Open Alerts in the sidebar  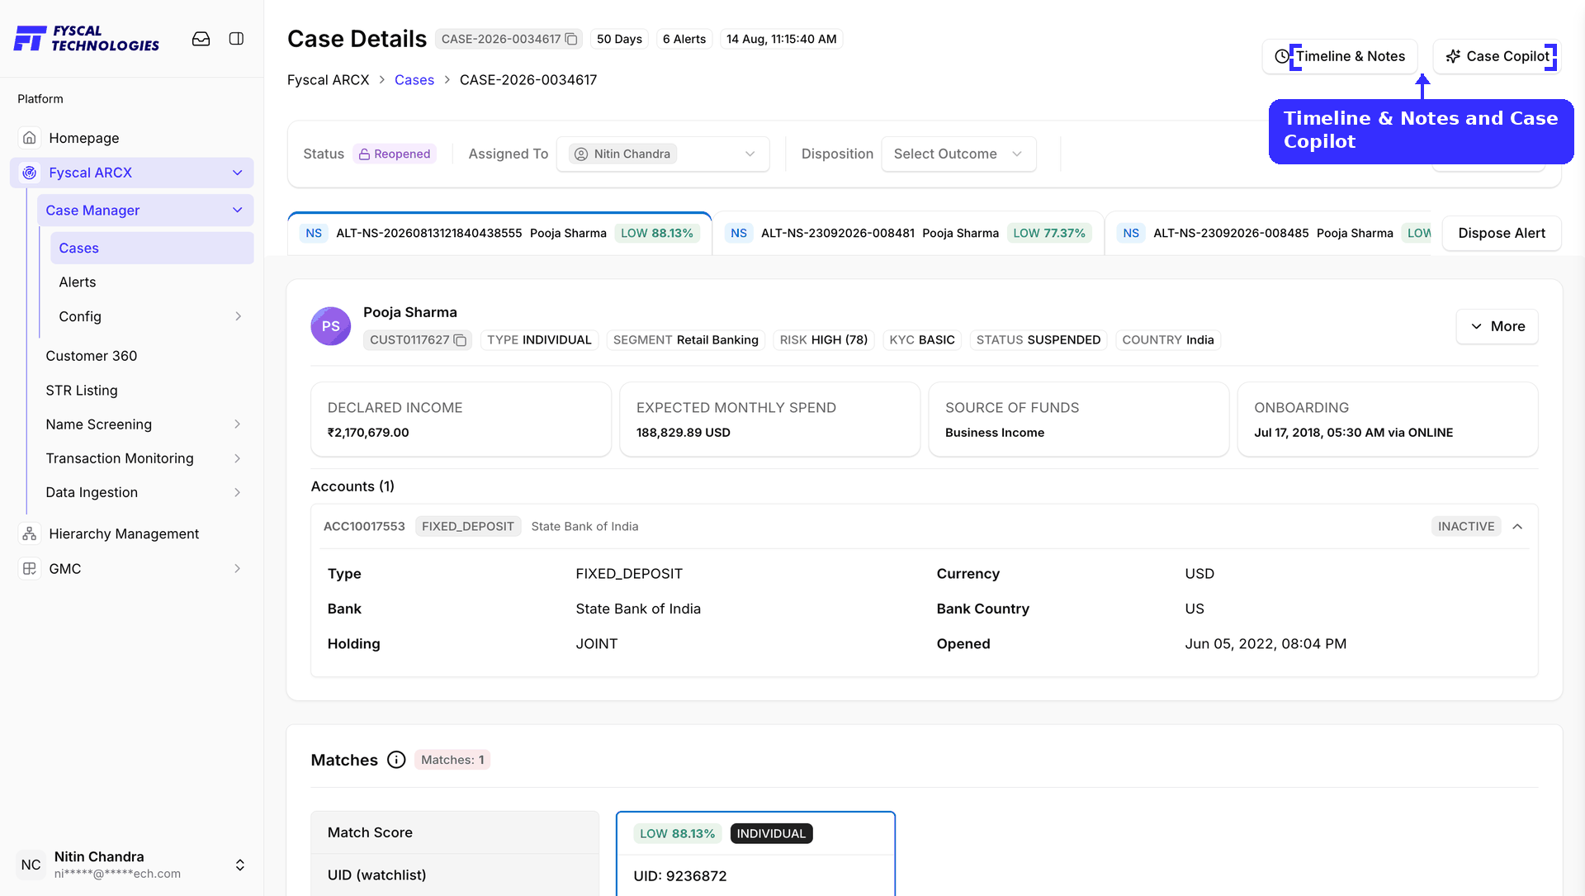[152, 282]
